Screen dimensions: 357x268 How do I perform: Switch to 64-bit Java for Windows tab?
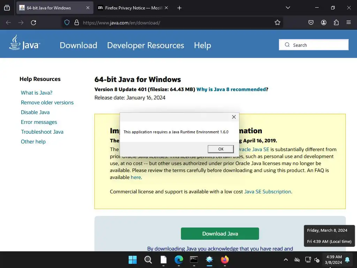click(x=55, y=8)
